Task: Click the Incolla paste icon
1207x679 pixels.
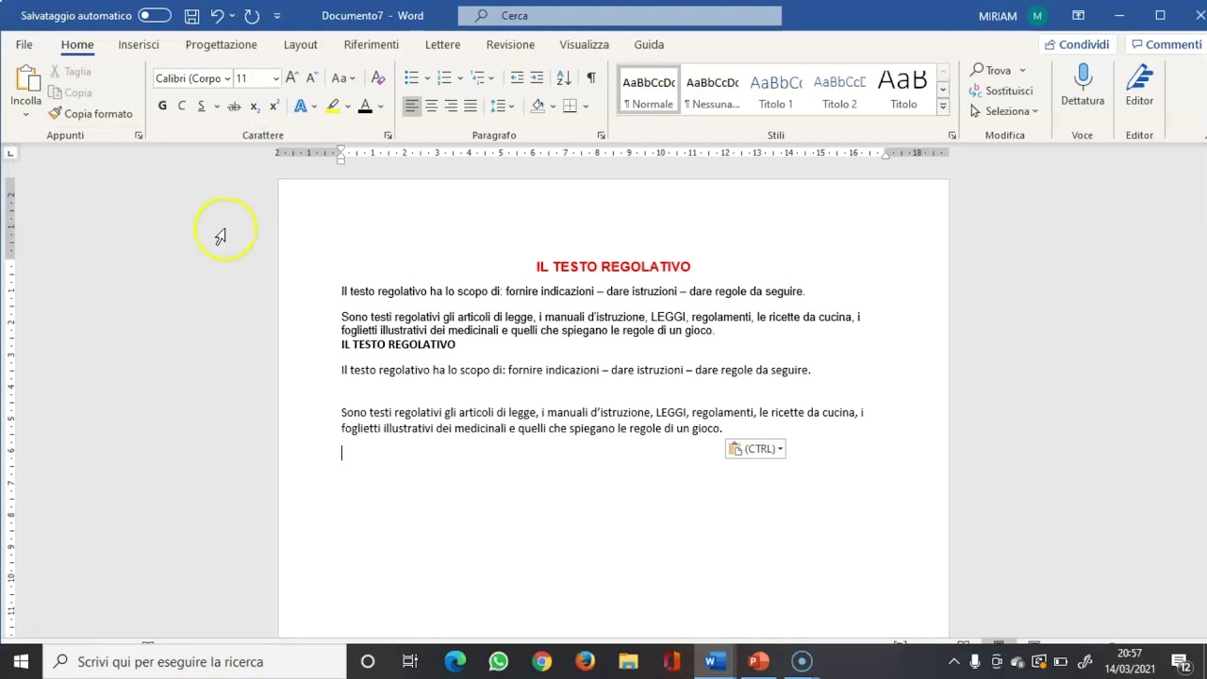Action: point(26,79)
